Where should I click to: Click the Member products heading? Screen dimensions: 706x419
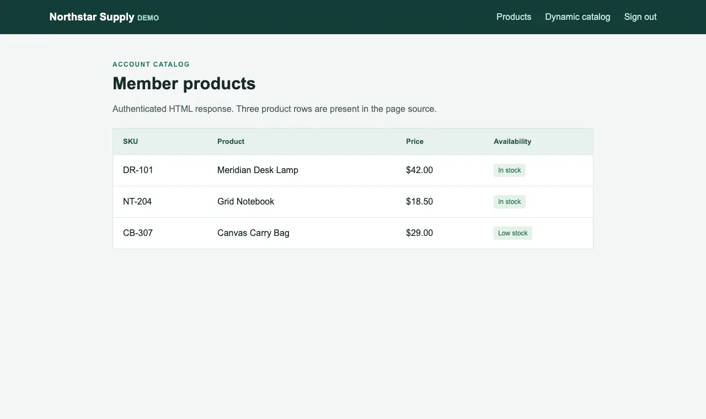point(184,84)
